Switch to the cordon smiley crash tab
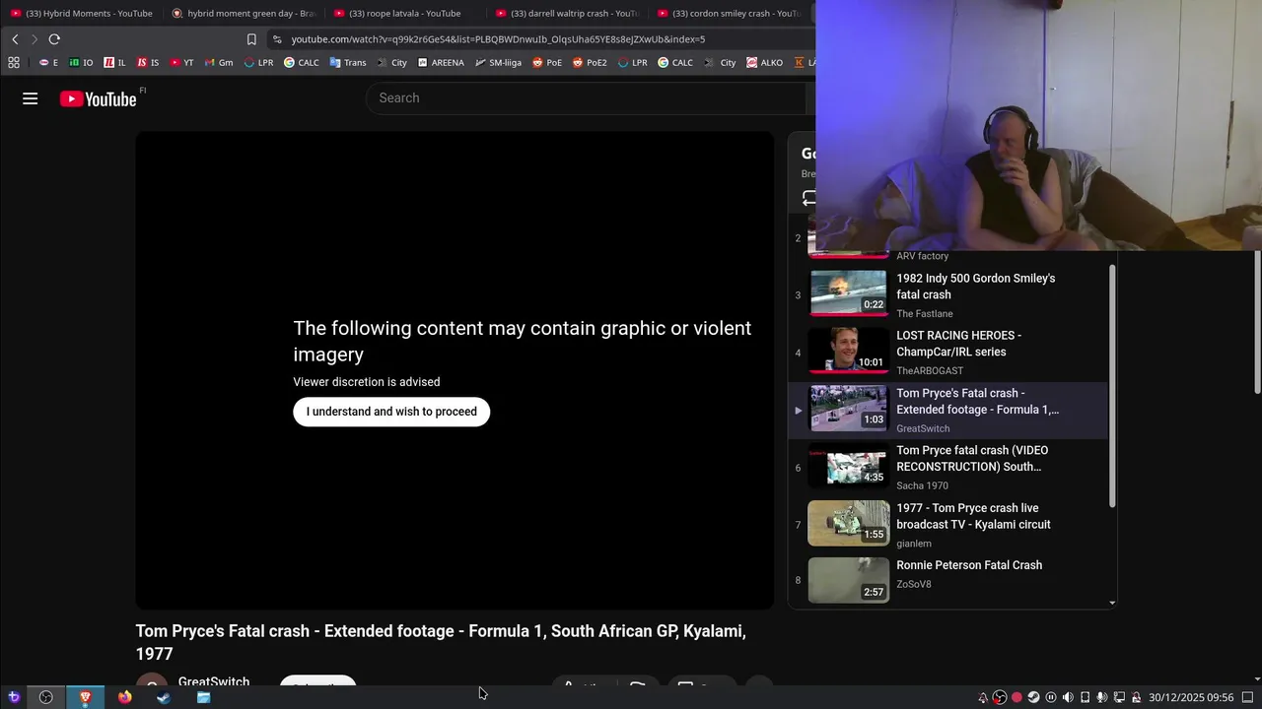Viewport: 1262px width, 709px height. pos(728,13)
